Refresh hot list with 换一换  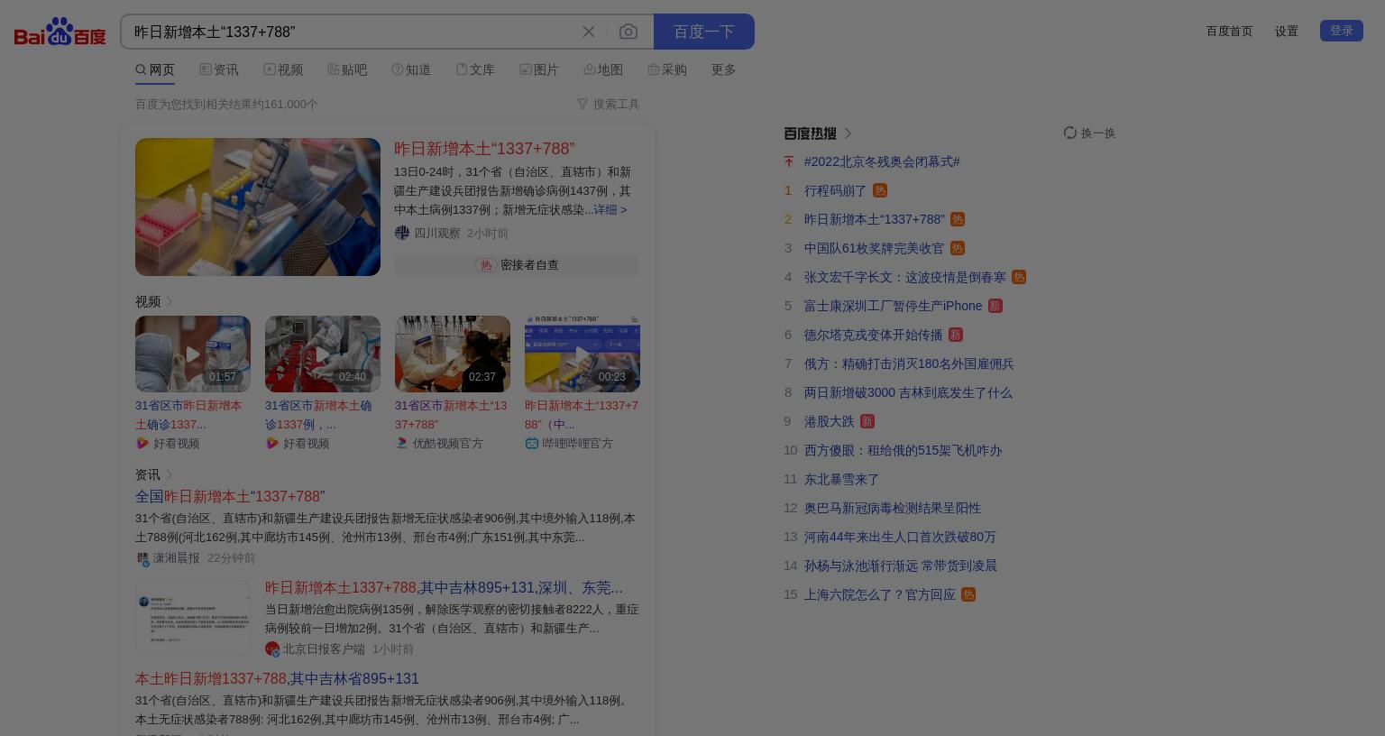pos(1089,133)
